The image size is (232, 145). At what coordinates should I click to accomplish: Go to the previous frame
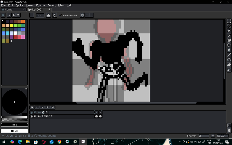[x=37, y=107]
